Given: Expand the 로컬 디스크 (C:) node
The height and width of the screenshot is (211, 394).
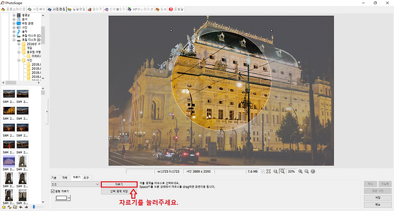Looking at the screenshot, I should (14, 36).
